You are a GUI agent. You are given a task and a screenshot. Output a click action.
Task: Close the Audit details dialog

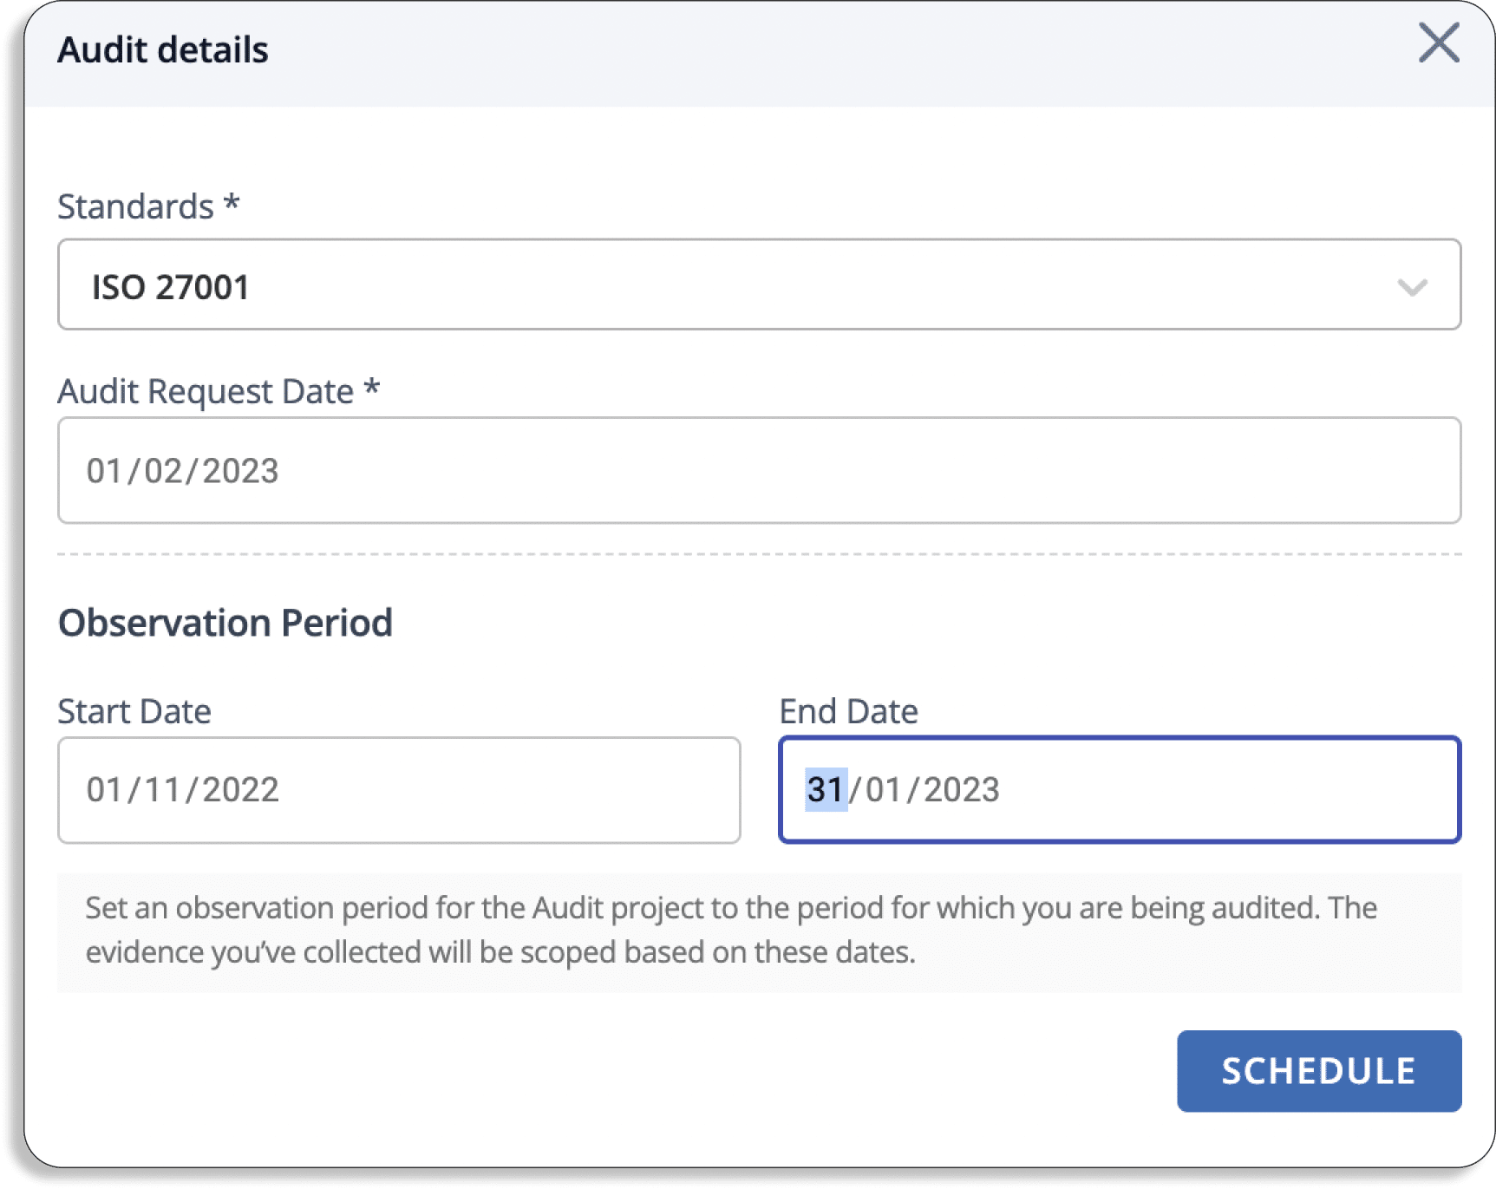point(1439,43)
